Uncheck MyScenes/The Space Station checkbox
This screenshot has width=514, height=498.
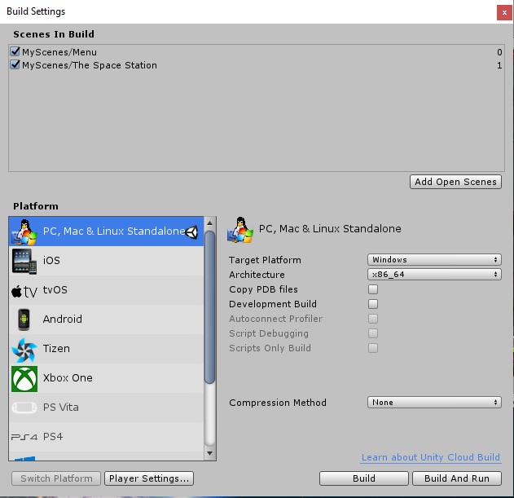coord(15,64)
